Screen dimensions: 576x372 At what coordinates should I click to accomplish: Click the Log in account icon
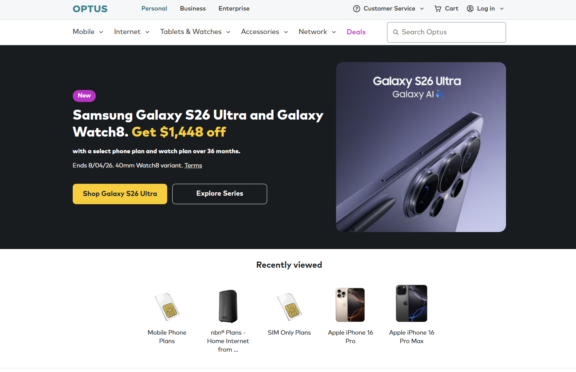tap(470, 8)
